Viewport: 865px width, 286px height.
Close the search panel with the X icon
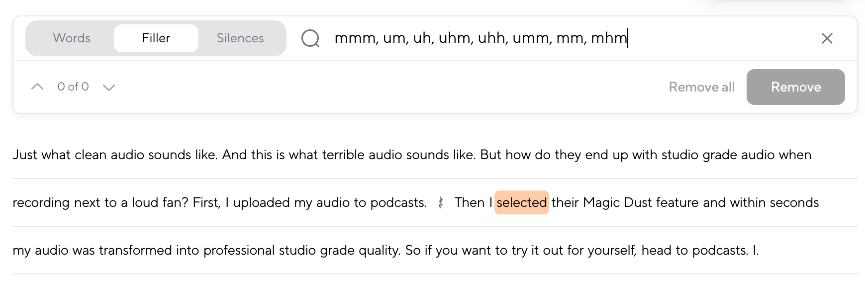(x=827, y=38)
